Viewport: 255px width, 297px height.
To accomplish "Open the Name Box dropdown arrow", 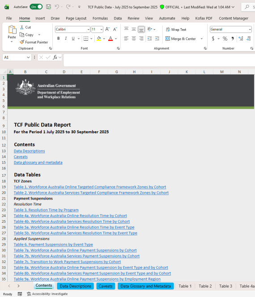I will [x=28, y=57].
